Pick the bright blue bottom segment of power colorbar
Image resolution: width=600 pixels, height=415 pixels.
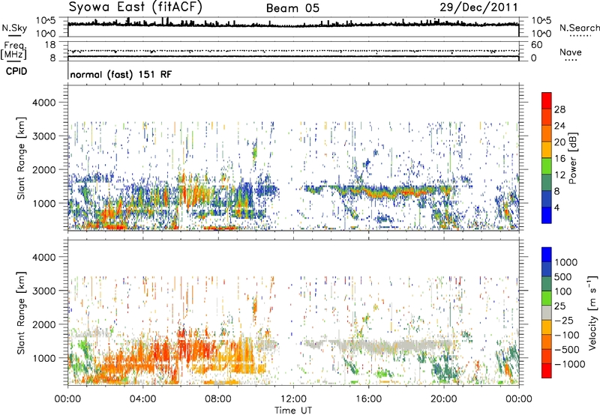pos(547,216)
